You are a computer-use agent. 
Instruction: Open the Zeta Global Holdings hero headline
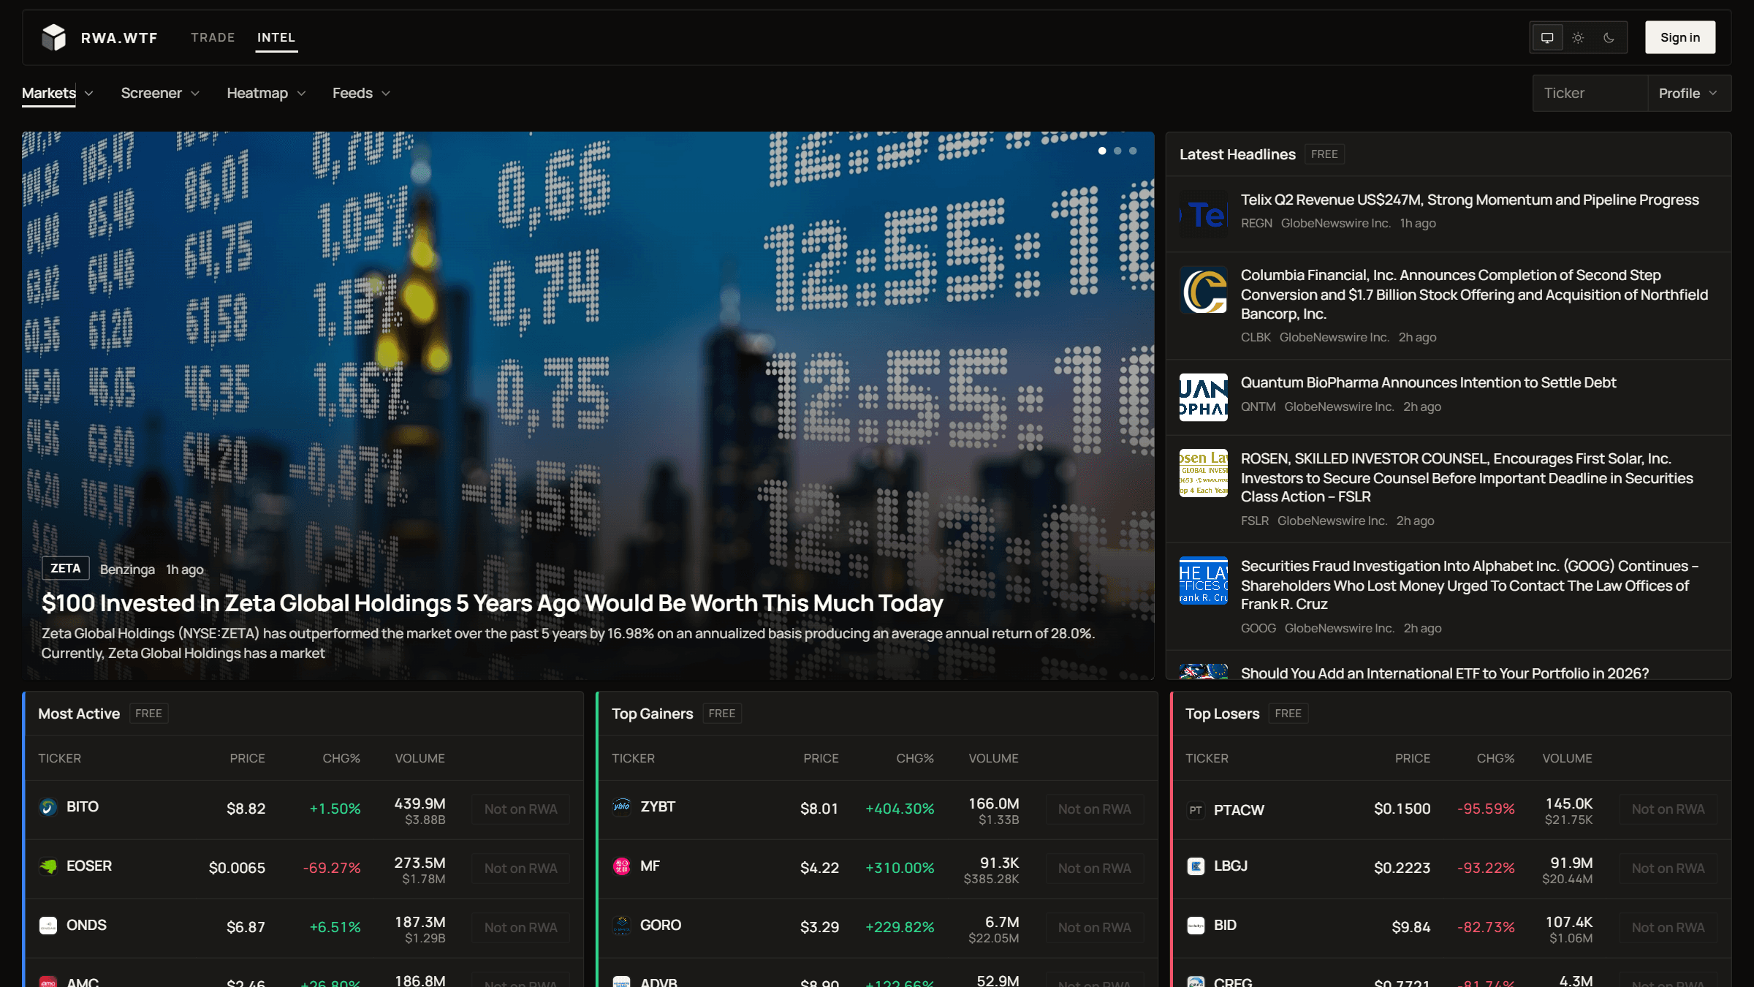point(492,603)
